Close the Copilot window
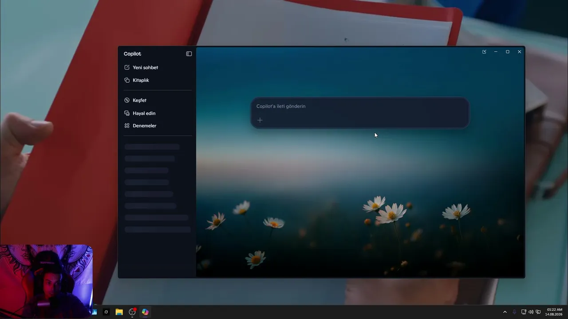Viewport: 568px width, 319px height. coord(519,52)
